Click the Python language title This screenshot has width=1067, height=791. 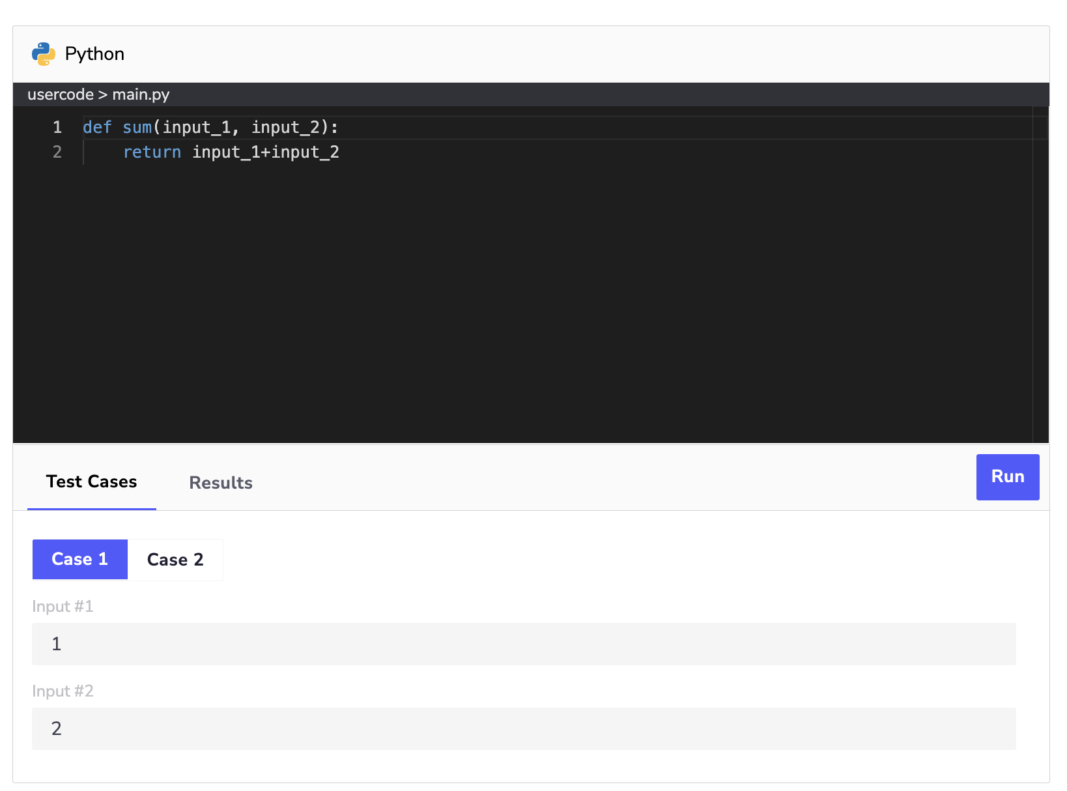(94, 54)
